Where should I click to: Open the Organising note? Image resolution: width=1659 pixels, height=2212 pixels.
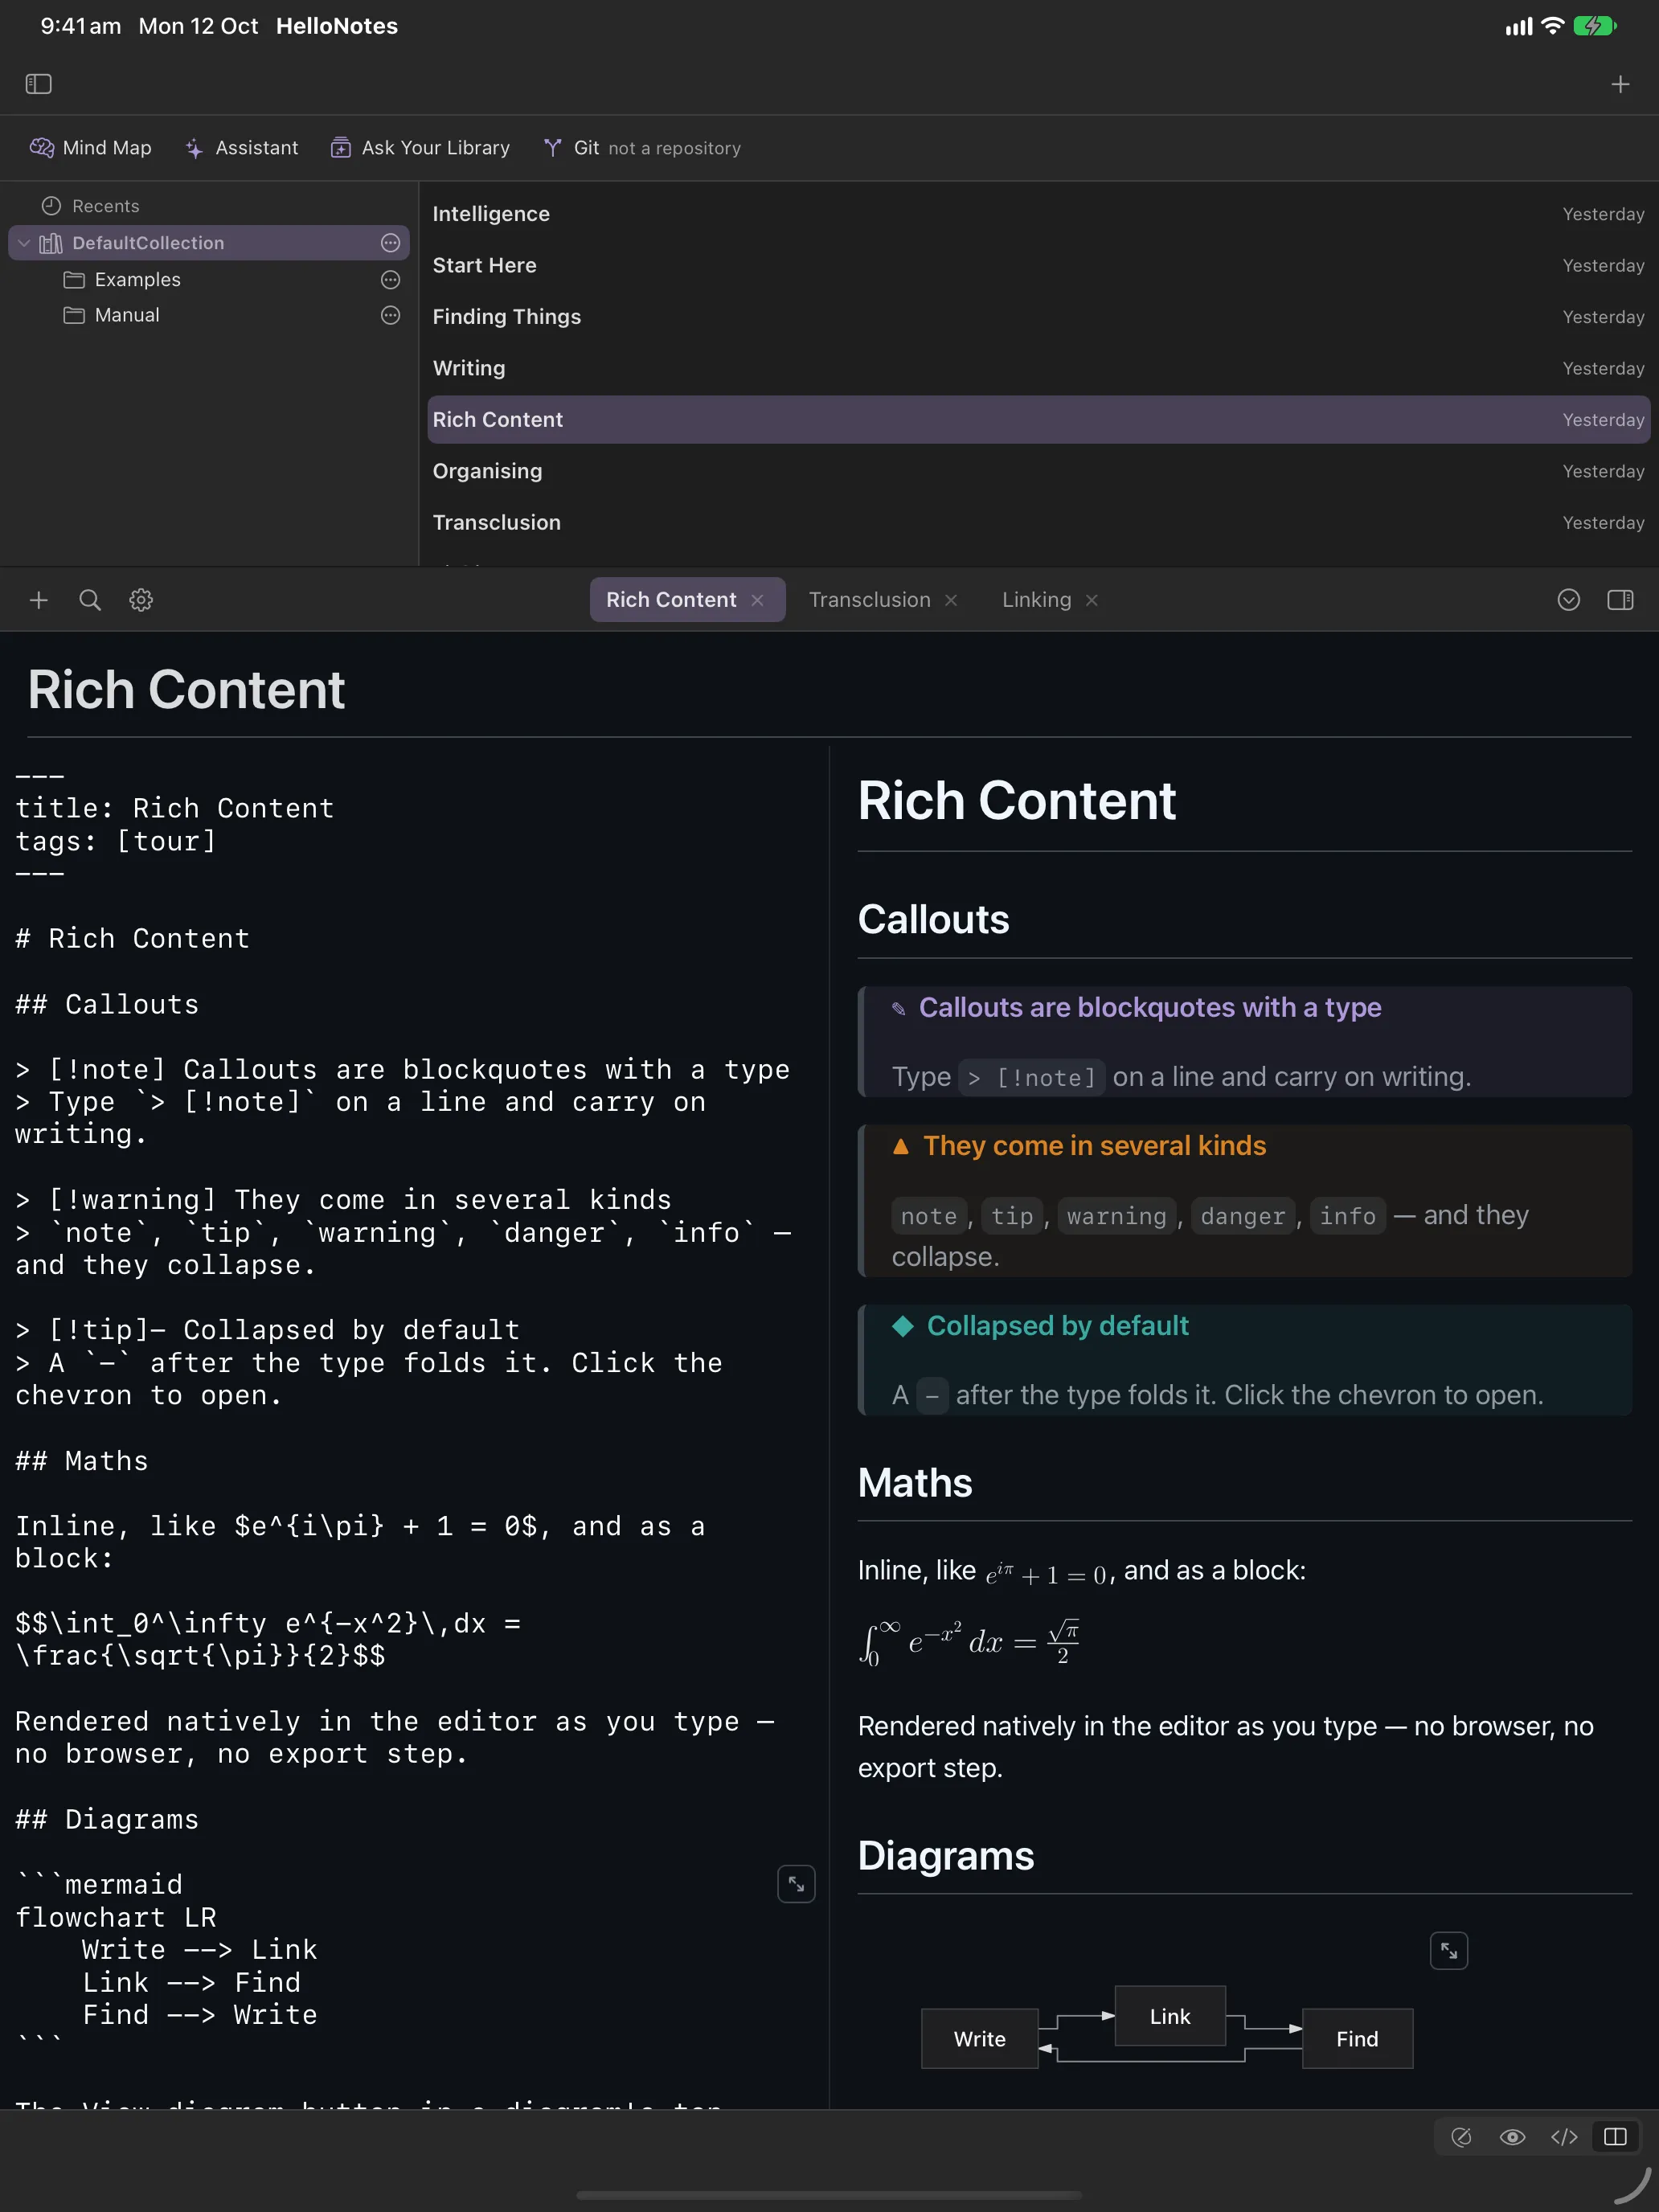pos(1038,471)
